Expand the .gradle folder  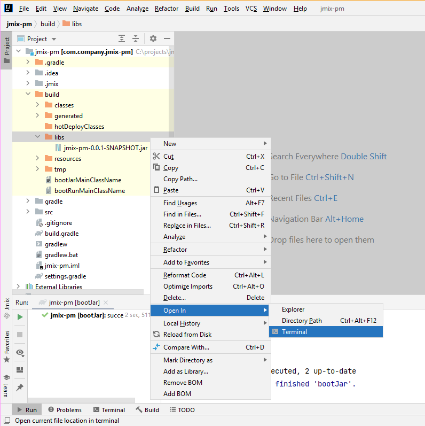(28, 62)
